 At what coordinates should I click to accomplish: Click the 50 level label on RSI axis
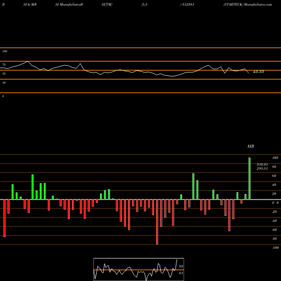pos(4,74)
